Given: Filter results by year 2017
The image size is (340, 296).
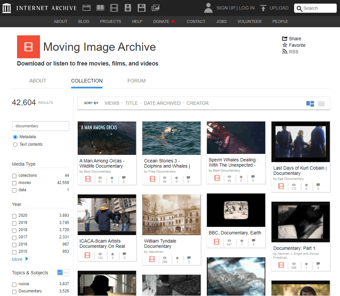Looking at the screenshot, I should 14,238.
